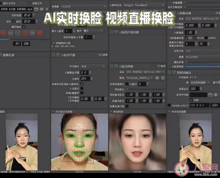Click the reset icon next to 视频流输出
220x178 pixels.
pyautogui.click(x=174, y=72)
